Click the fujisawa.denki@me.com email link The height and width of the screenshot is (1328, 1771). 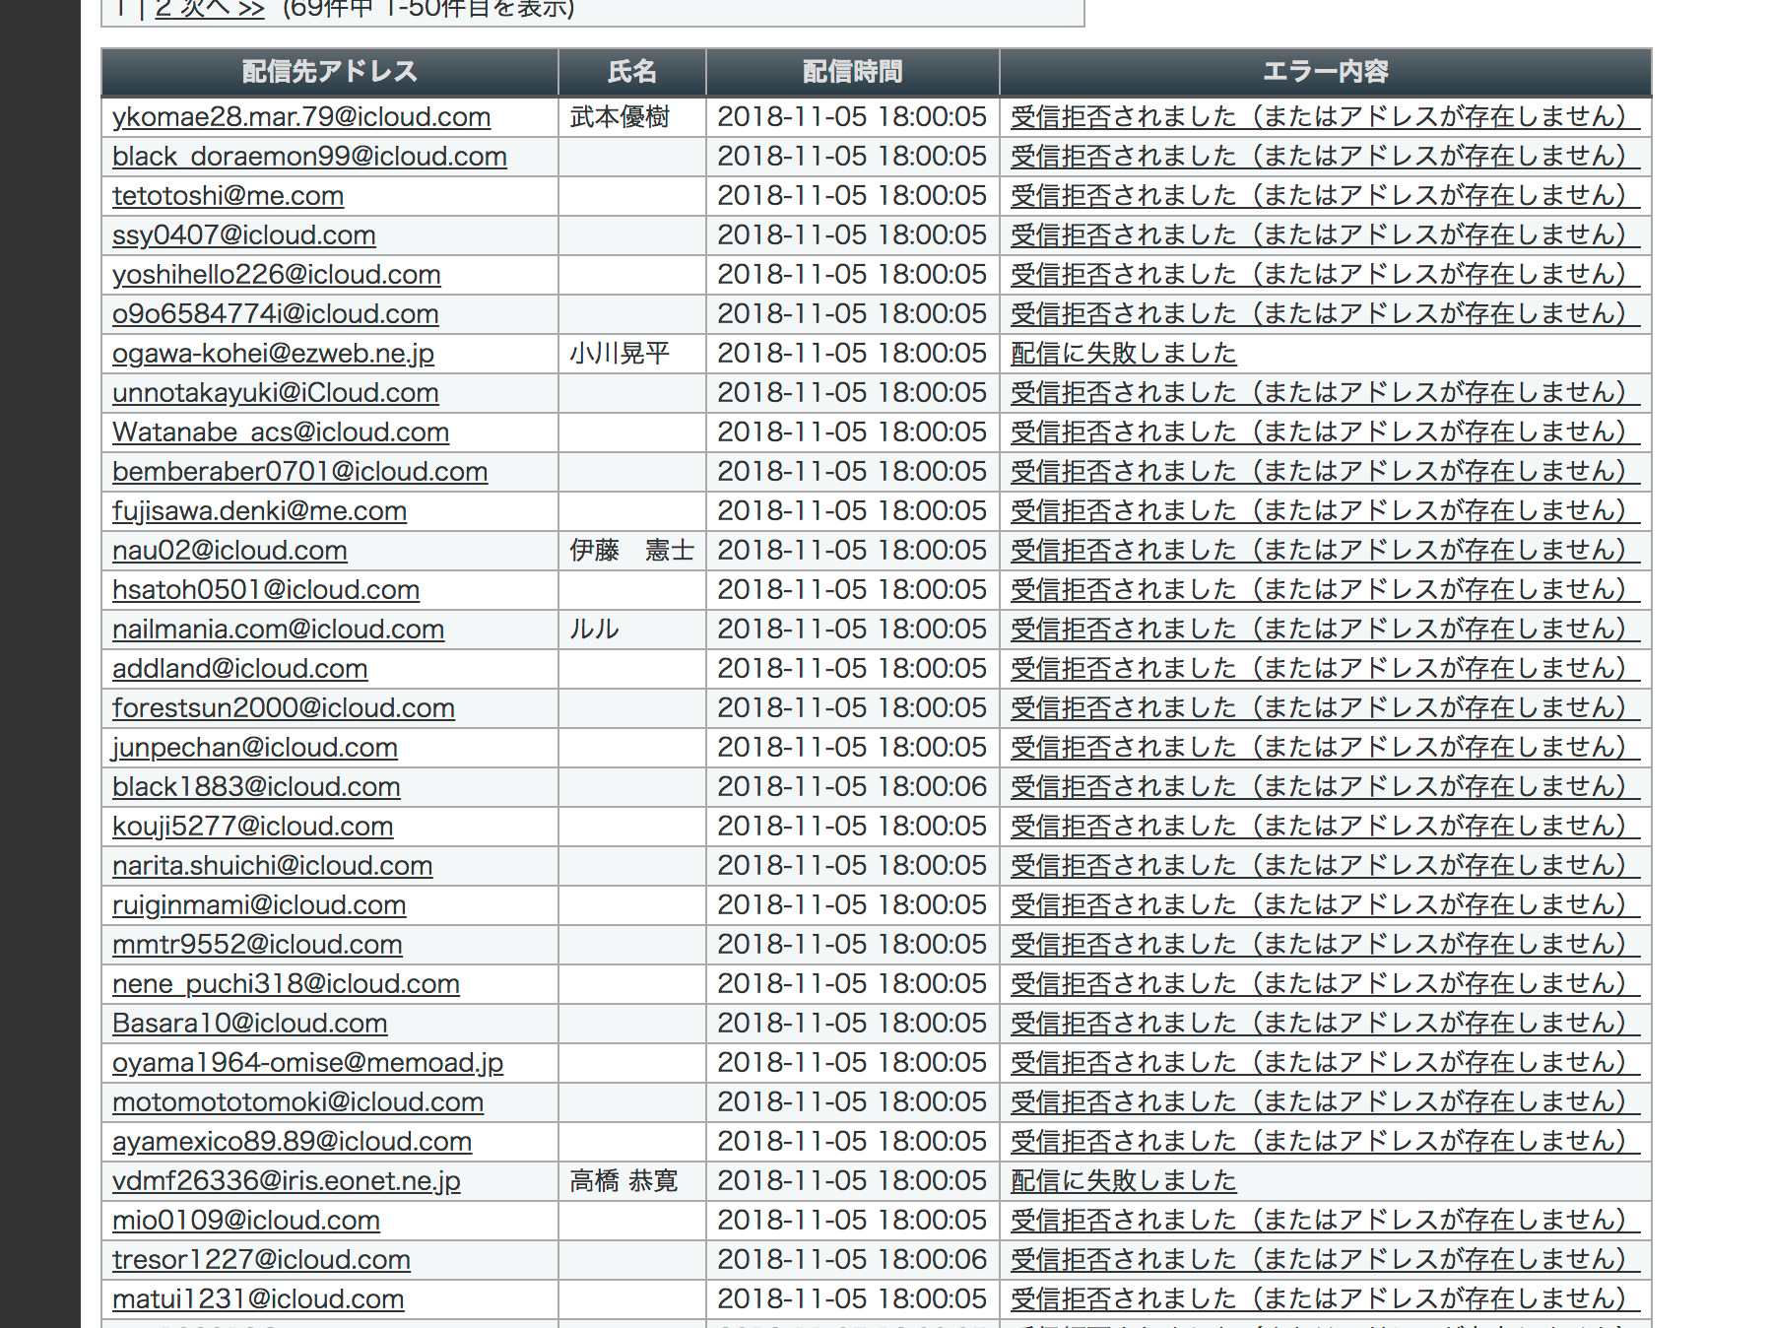point(259,511)
